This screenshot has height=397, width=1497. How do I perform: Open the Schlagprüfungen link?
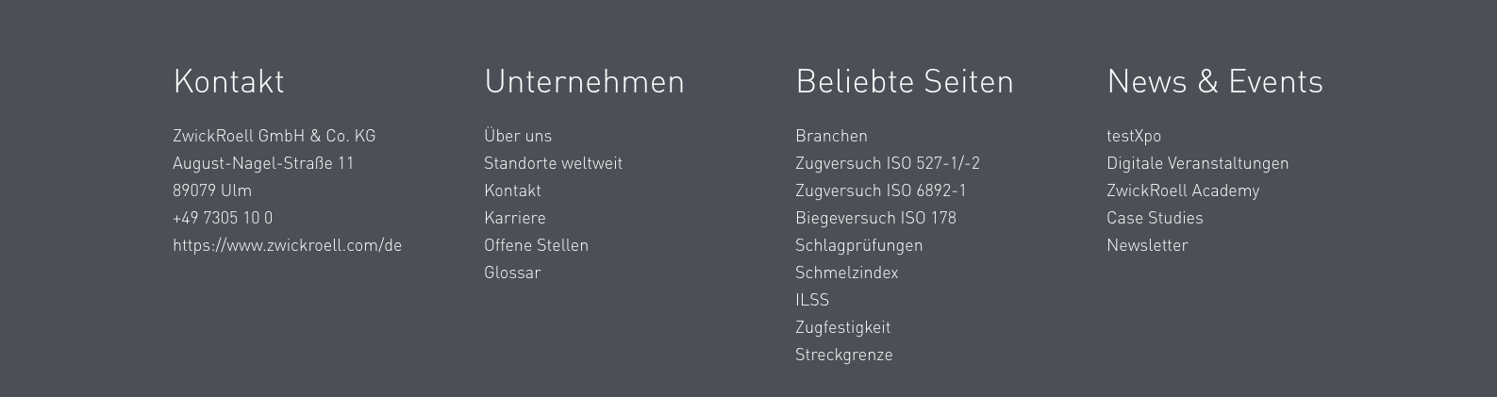(x=858, y=245)
